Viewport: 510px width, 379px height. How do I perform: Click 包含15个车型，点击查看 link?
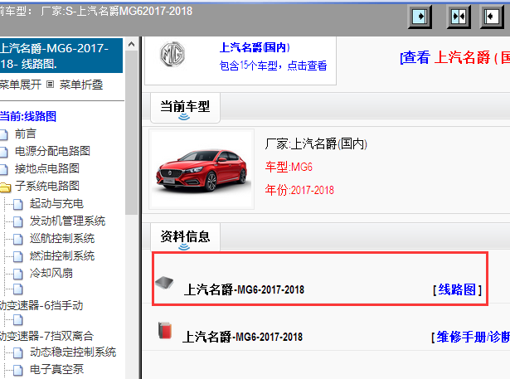click(x=273, y=66)
